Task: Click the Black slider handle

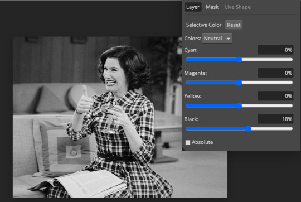Action: (248, 129)
